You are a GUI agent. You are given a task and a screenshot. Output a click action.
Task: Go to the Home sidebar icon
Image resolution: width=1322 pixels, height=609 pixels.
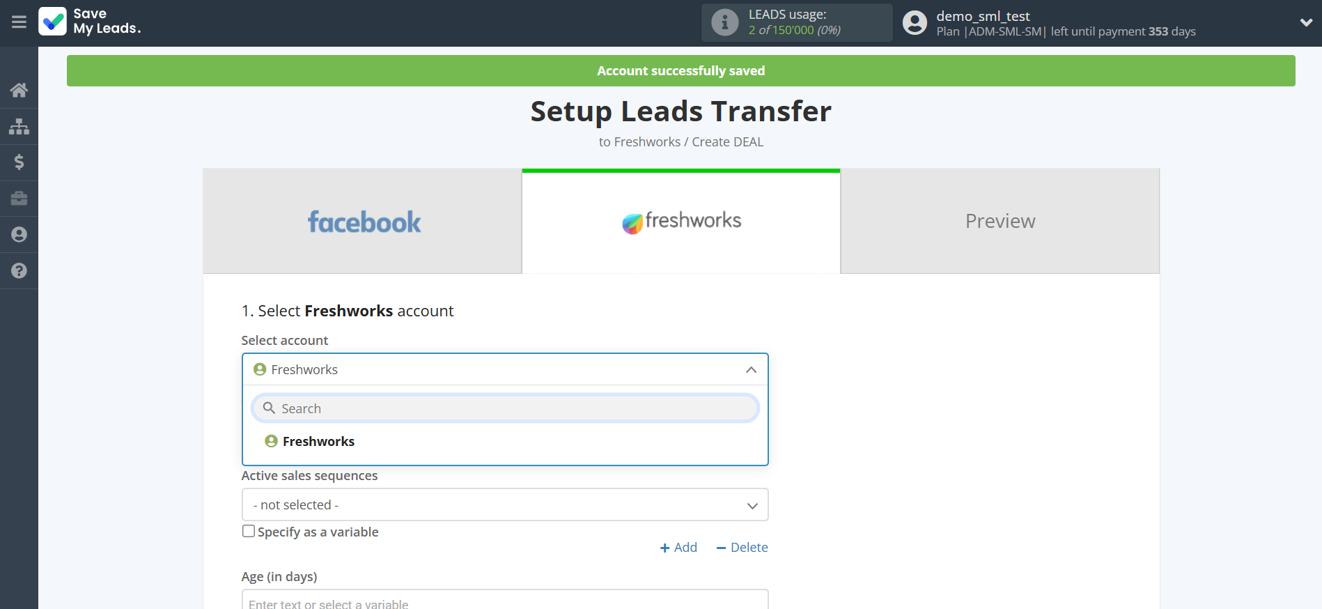pos(19,90)
